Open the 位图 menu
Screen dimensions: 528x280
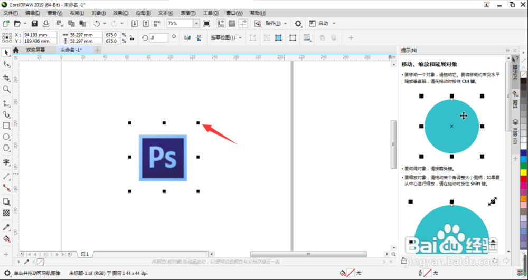(x=143, y=13)
